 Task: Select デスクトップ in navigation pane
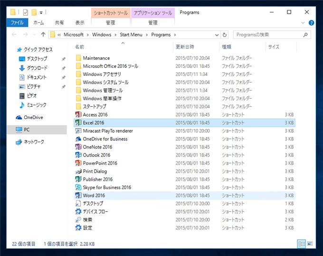[37, 59]
